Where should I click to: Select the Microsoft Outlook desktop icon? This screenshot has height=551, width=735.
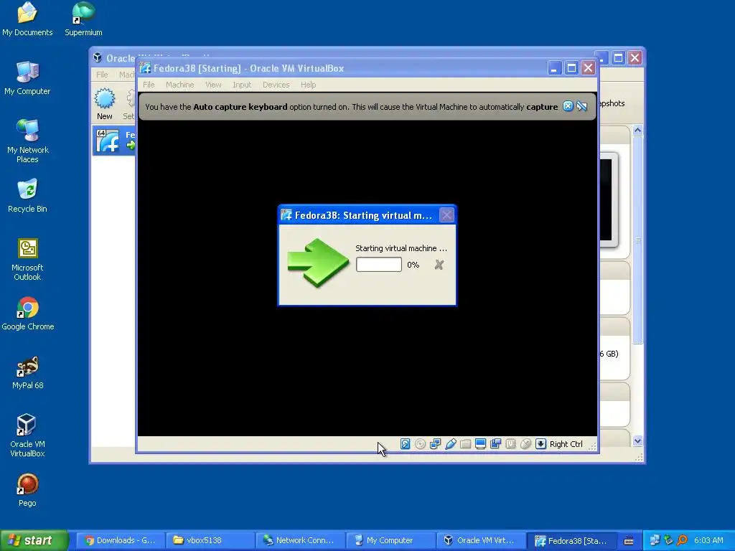pos(27,259)
